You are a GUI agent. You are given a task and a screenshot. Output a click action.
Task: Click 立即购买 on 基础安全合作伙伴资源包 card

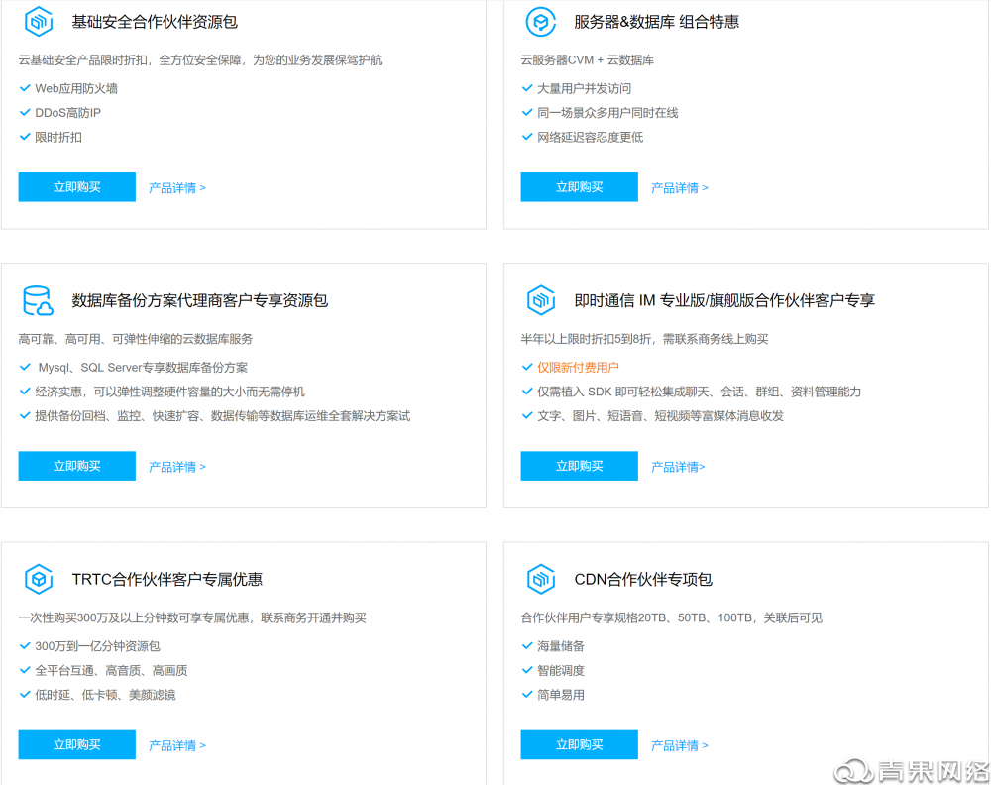76,187
